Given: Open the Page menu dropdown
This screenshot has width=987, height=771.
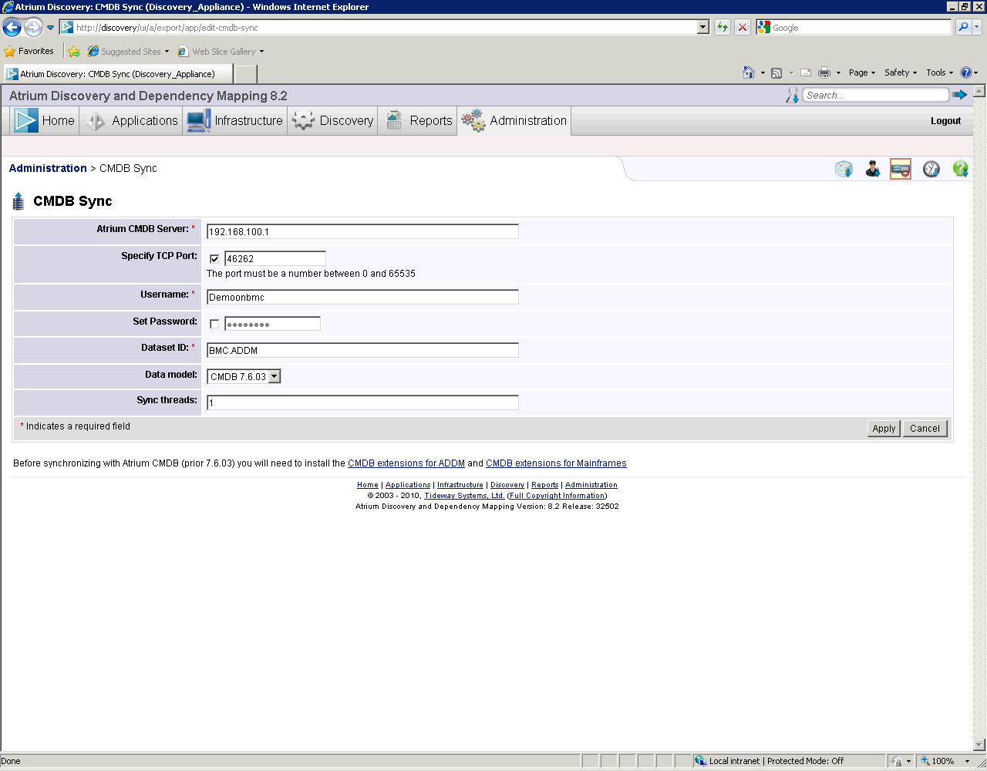Looking at the screenshot, I should 862,72.
